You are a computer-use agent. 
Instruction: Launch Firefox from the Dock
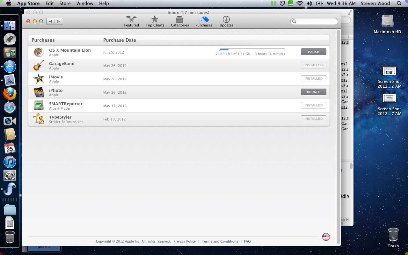point(10,94)
